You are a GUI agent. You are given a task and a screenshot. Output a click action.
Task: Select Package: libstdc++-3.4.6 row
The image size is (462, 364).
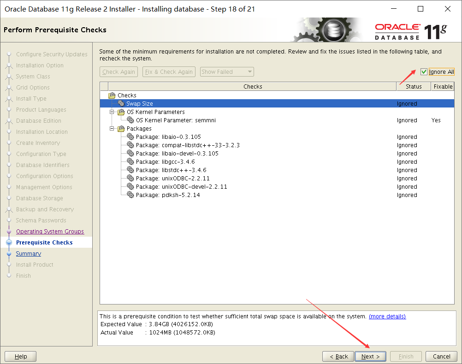tap(277, 170)
